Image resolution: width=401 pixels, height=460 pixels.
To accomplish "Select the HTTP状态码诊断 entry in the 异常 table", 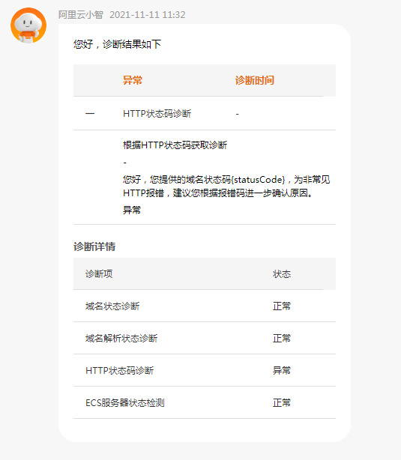I will (157, 114).
